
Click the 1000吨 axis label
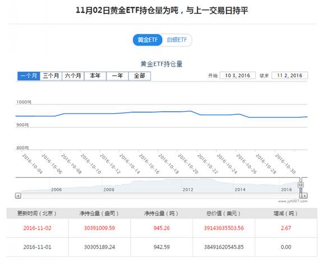click(24, 102)
